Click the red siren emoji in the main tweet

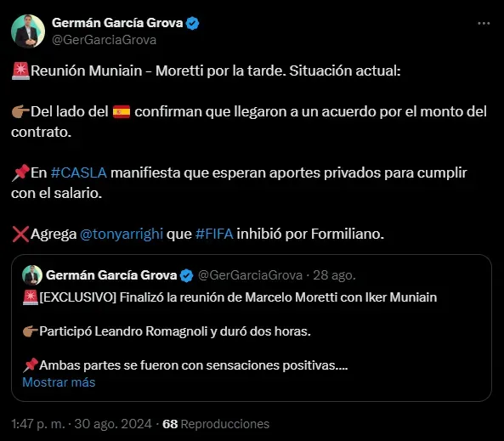pos(20,71)
